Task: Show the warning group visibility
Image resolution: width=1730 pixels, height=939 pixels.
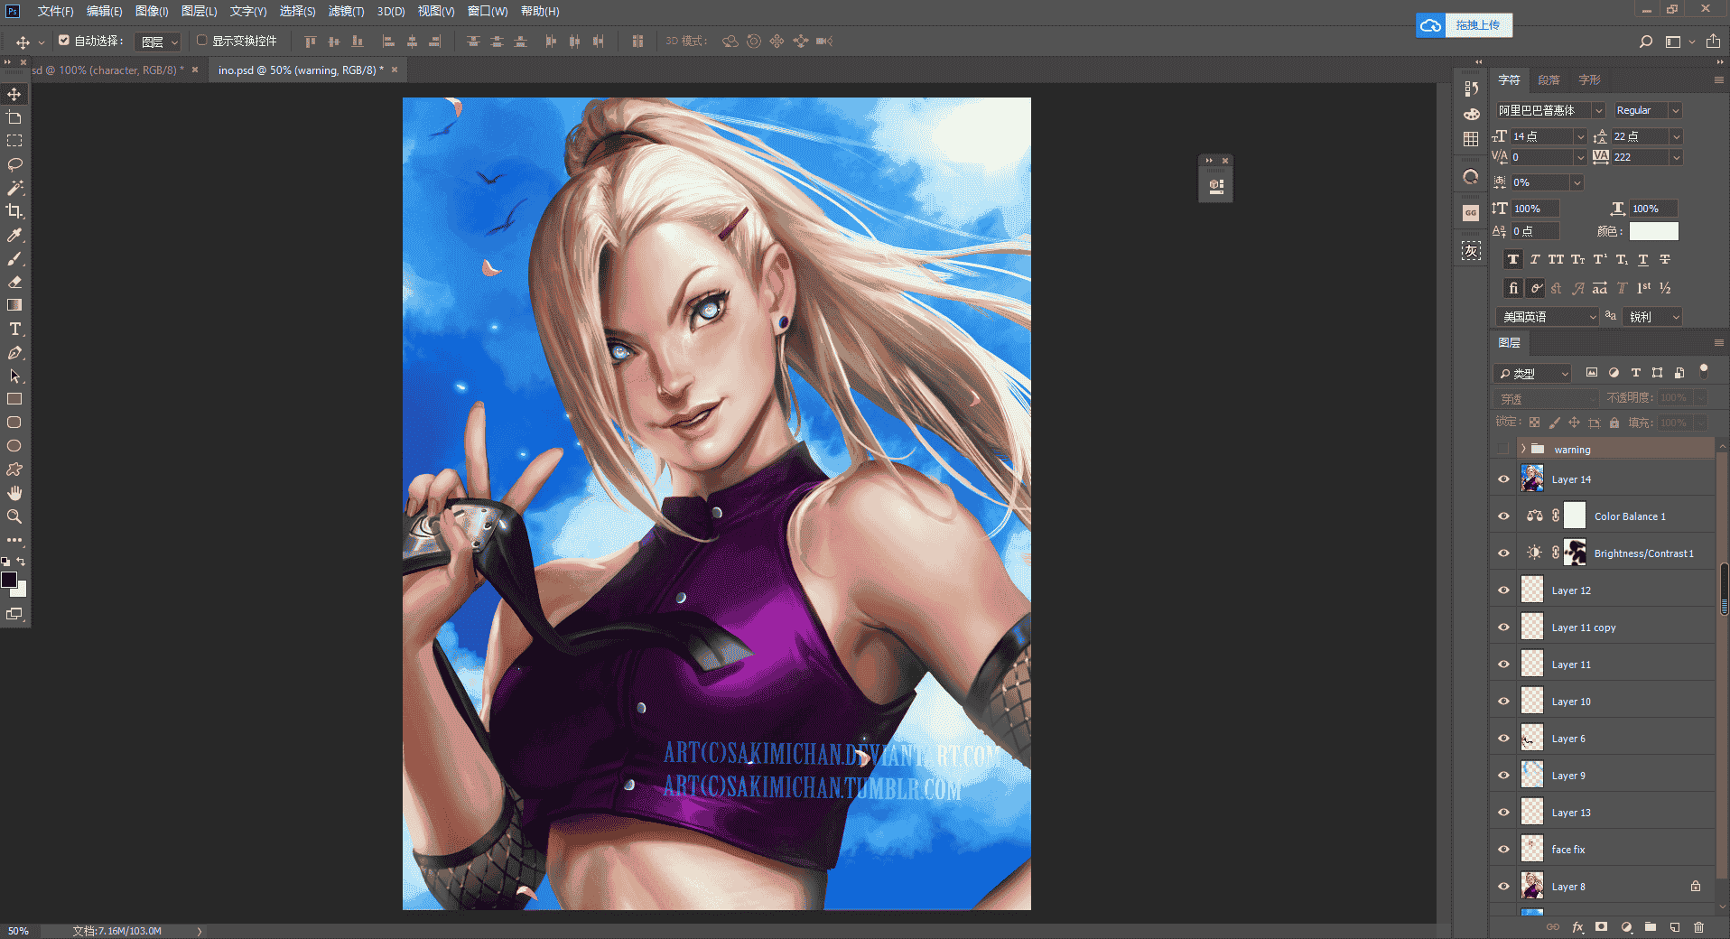Action: 1503,449
